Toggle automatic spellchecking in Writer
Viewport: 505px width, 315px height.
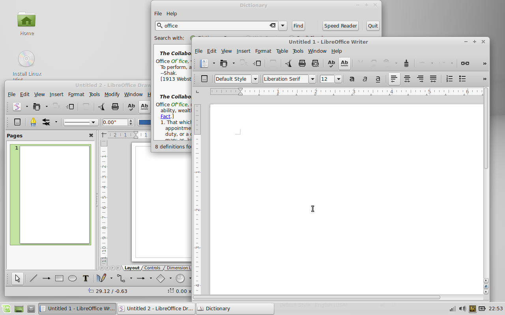tap(344, 63)
